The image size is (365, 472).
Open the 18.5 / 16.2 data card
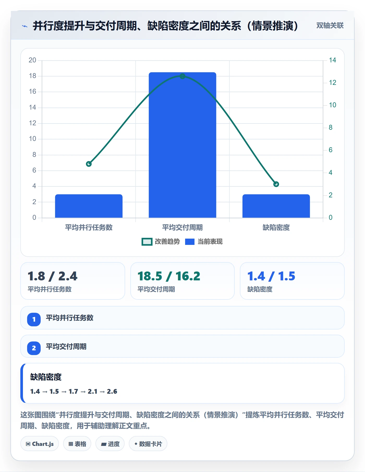click(182, 281)
